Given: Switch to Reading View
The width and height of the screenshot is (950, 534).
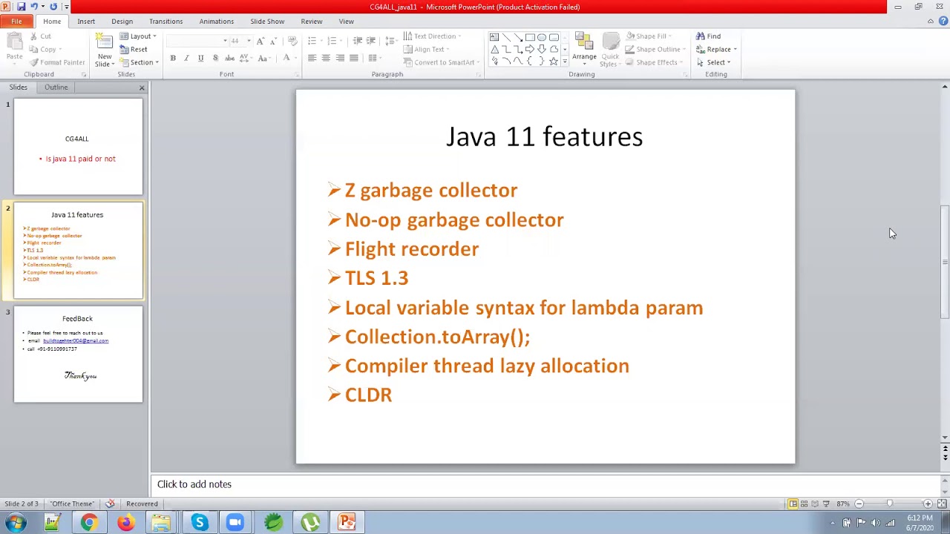Looking at the screenshot, I should click(x=815, y=504).
